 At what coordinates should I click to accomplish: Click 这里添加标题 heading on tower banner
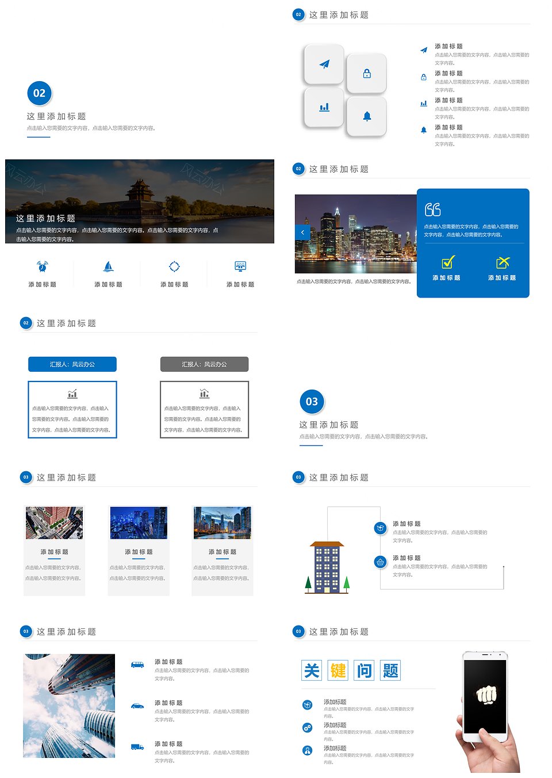45,218
